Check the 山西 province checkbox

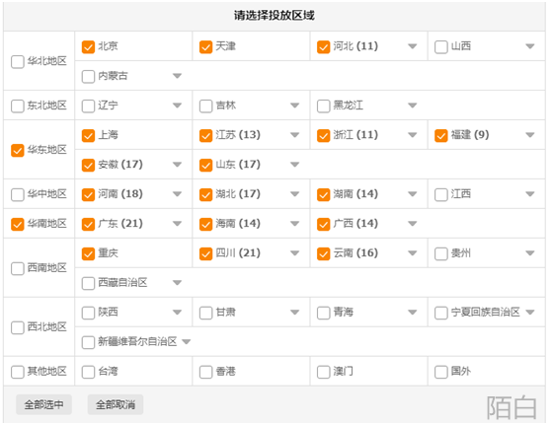point(441,46)
